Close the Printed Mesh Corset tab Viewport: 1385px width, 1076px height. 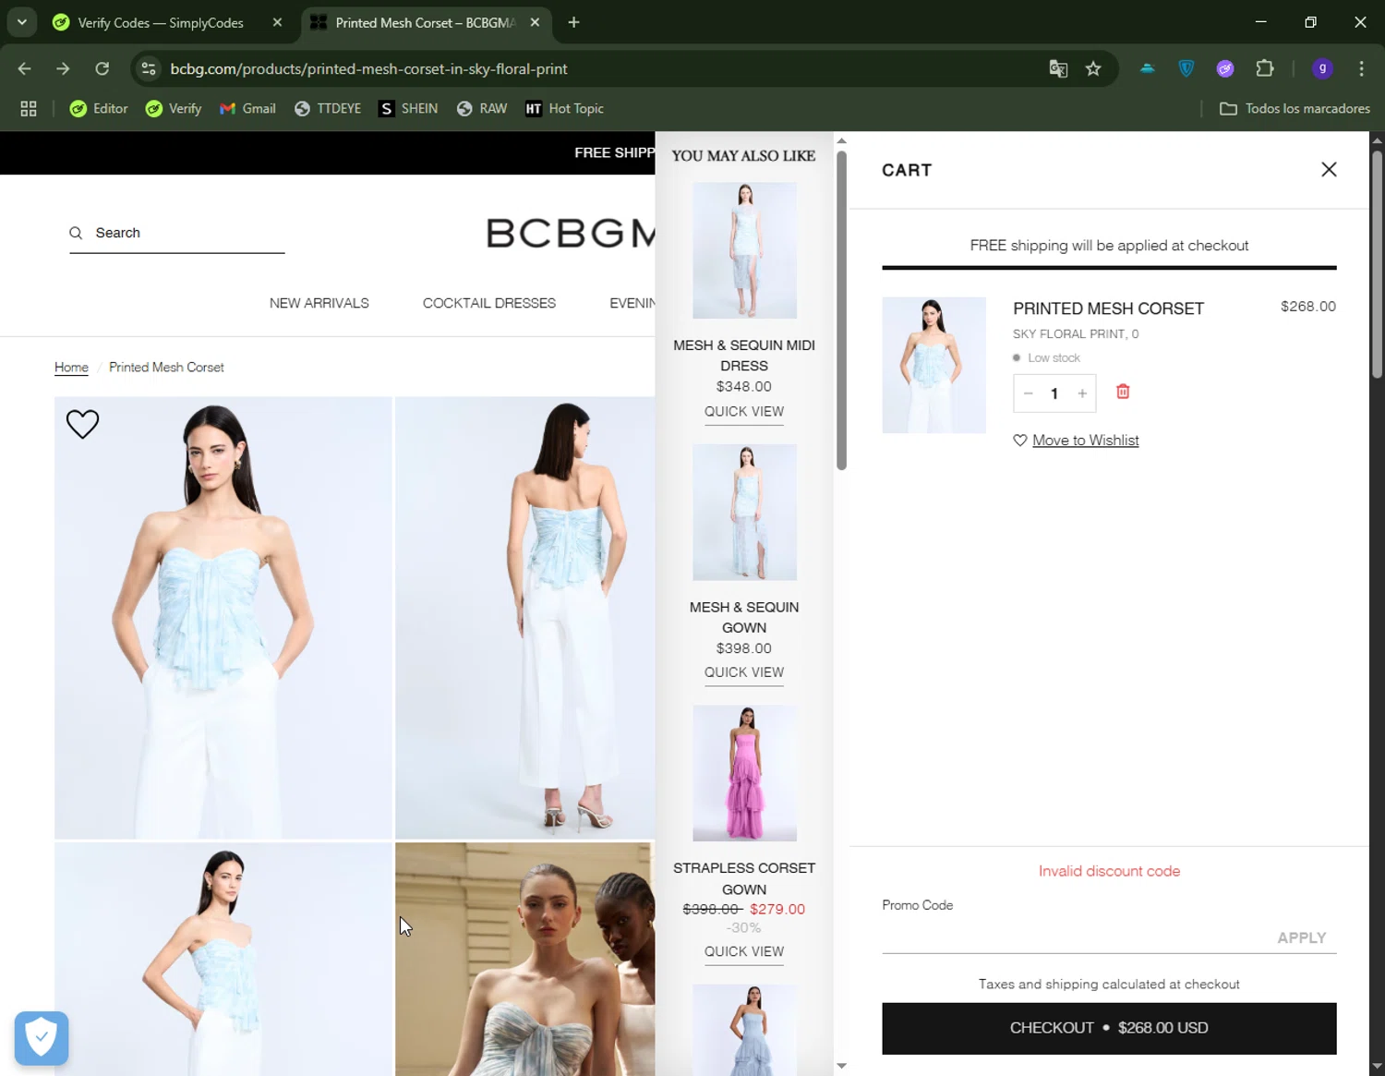tap(535, 23)
